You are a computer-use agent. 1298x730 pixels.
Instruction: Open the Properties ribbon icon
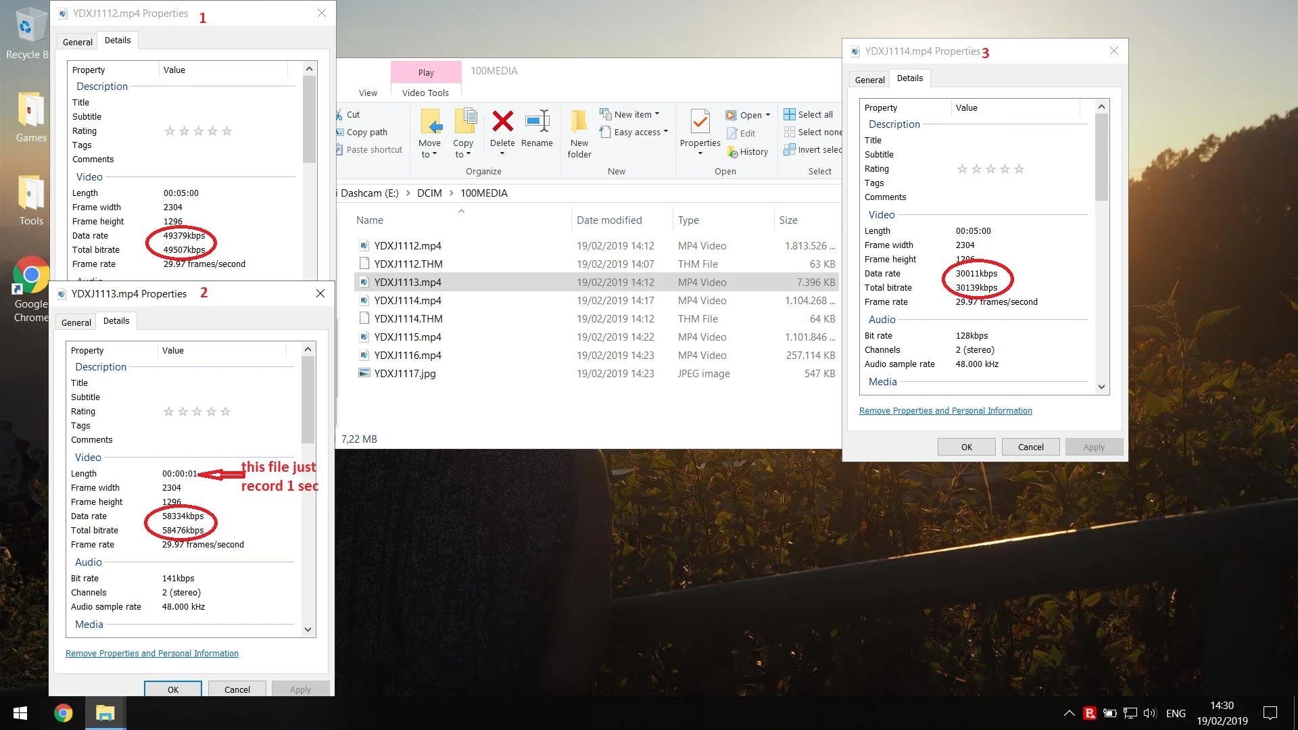tap(700, 122)
